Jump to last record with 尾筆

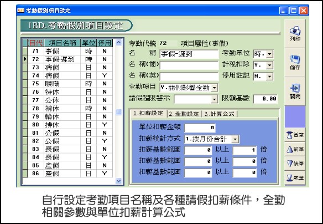click(x=295, y=178)
